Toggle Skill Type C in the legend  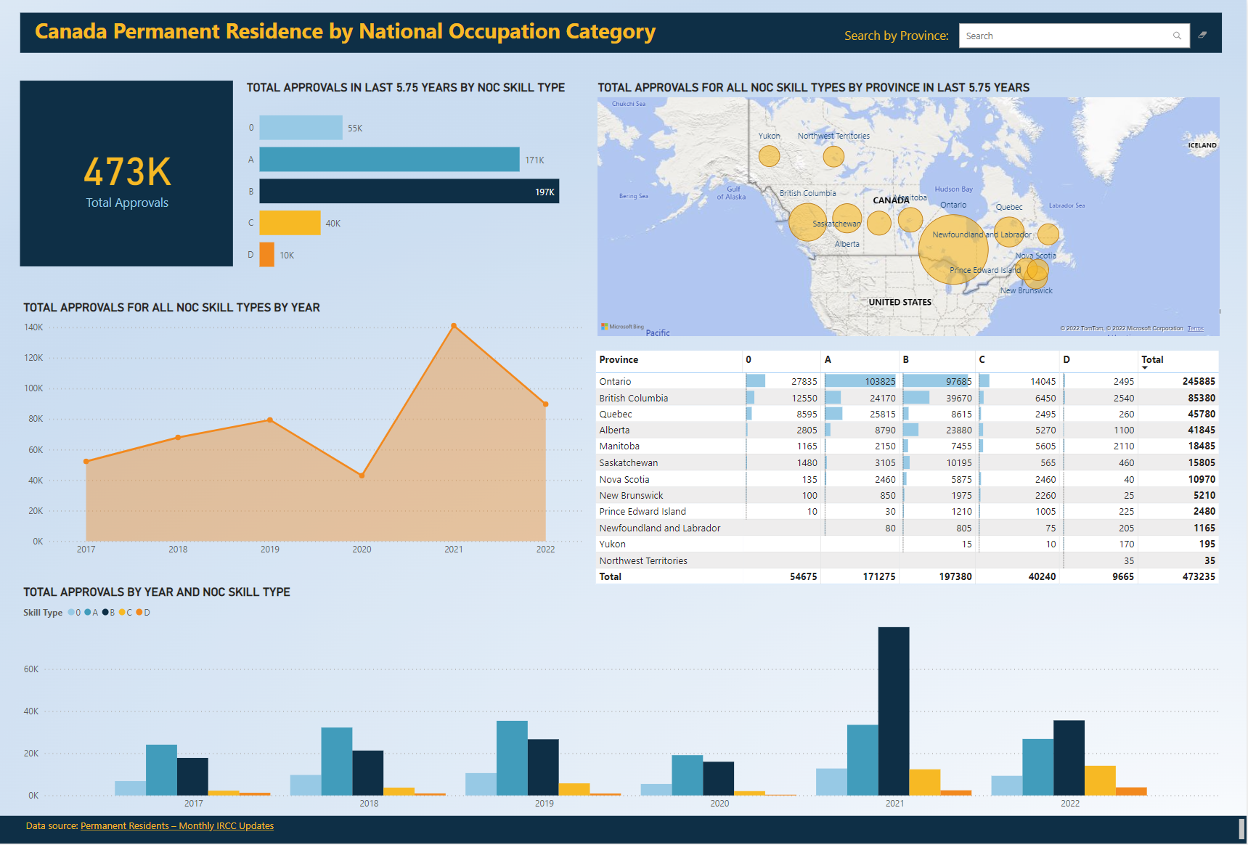pos(124,612)
